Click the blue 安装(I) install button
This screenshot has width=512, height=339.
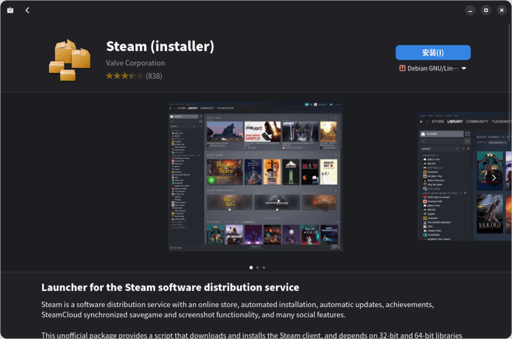pos(433,52)
